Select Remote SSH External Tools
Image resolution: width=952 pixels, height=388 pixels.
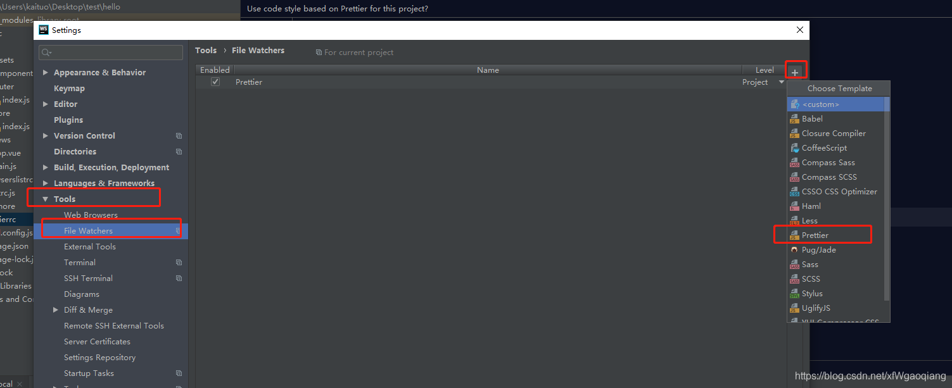pyautogui.click(x=114, y=325)
